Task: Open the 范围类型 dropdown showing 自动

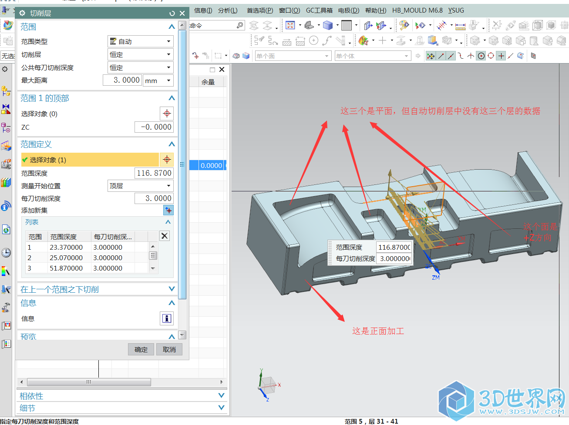Action: click(140, 41)
